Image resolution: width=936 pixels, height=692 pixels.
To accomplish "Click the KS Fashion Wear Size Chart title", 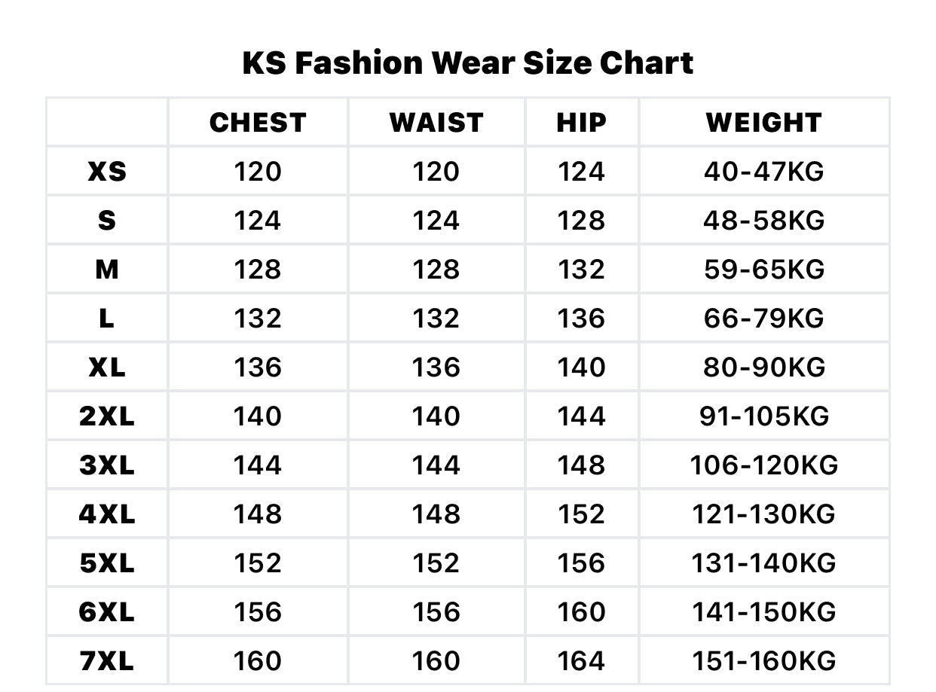I will [467, 62].
